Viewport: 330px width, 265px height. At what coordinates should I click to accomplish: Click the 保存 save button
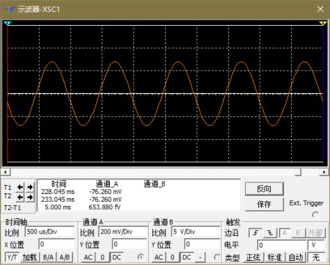point(264,204)
